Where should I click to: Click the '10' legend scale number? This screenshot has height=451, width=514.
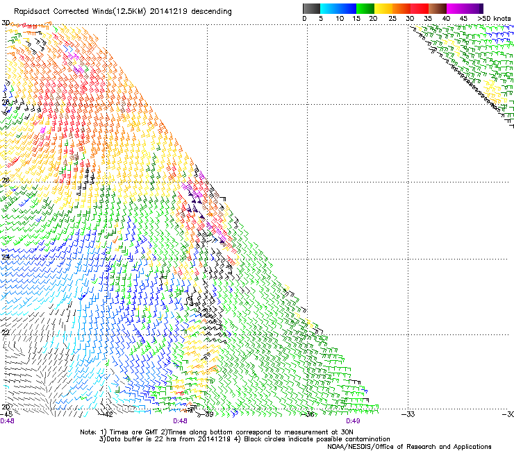pos(340,18)
